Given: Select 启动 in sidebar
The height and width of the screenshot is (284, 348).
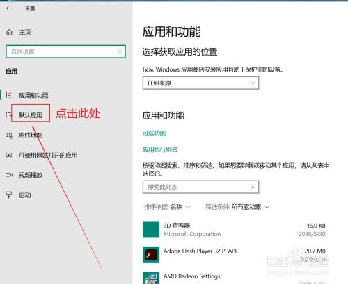Looking at the screenshot, I should pos(25,195).
